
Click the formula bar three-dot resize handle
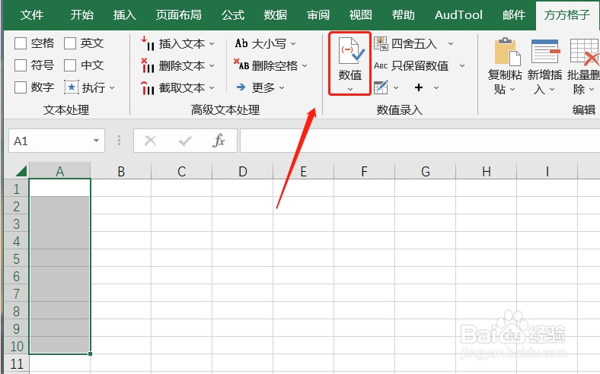(120, 141)
